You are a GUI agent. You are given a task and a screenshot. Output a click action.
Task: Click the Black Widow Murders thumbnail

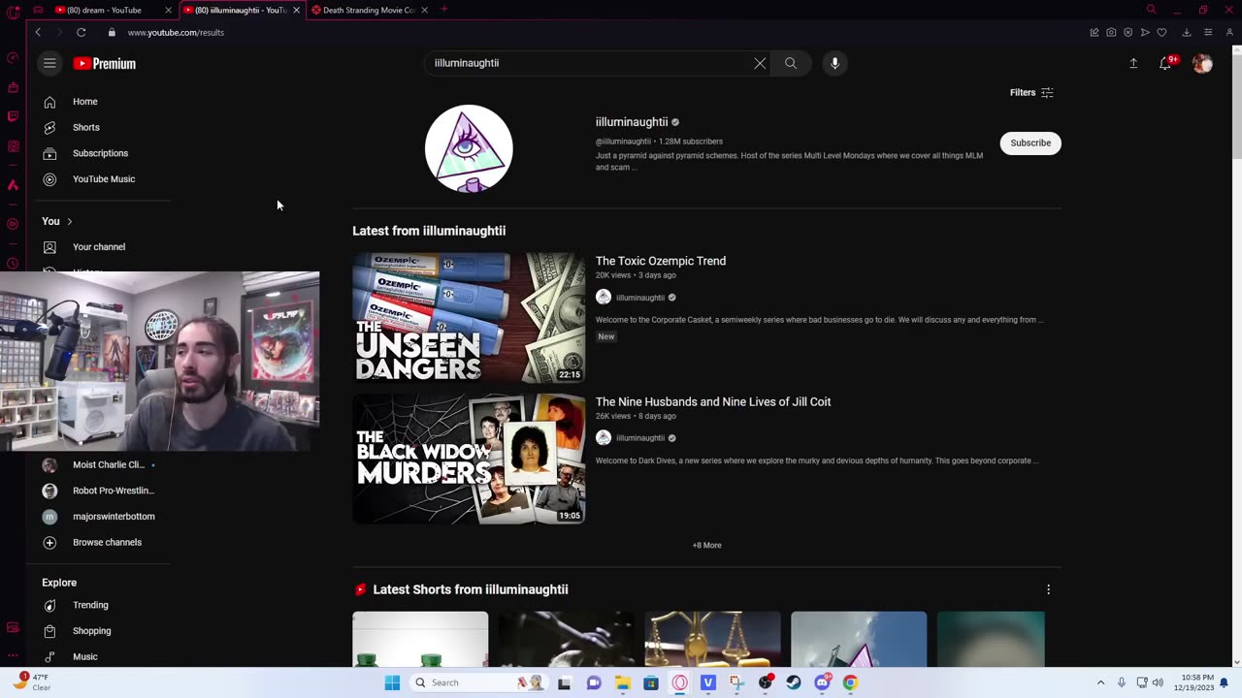[x=469, y=459]
